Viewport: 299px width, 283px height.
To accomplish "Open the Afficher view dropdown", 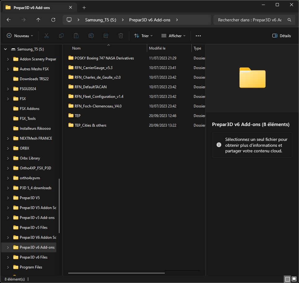I will 174,36.
